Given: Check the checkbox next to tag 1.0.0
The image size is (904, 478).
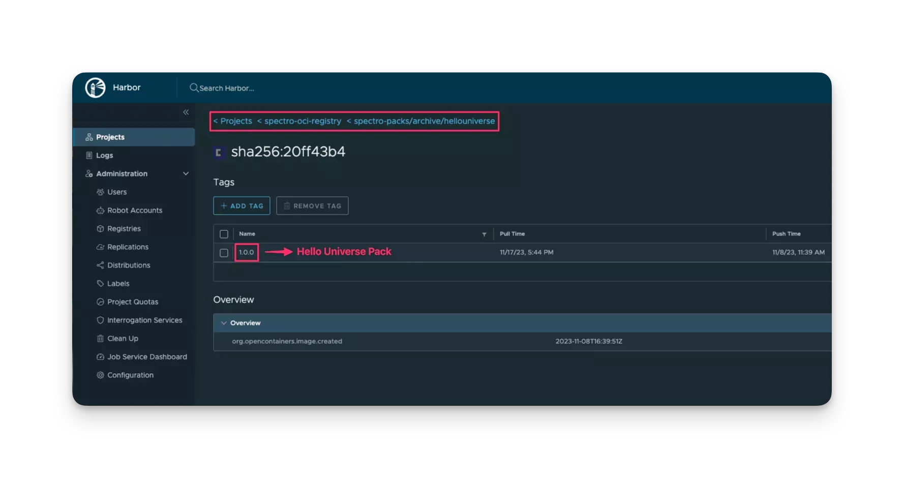Looking at the screenshot, I should pyautogui.click(x=224, y=252).
